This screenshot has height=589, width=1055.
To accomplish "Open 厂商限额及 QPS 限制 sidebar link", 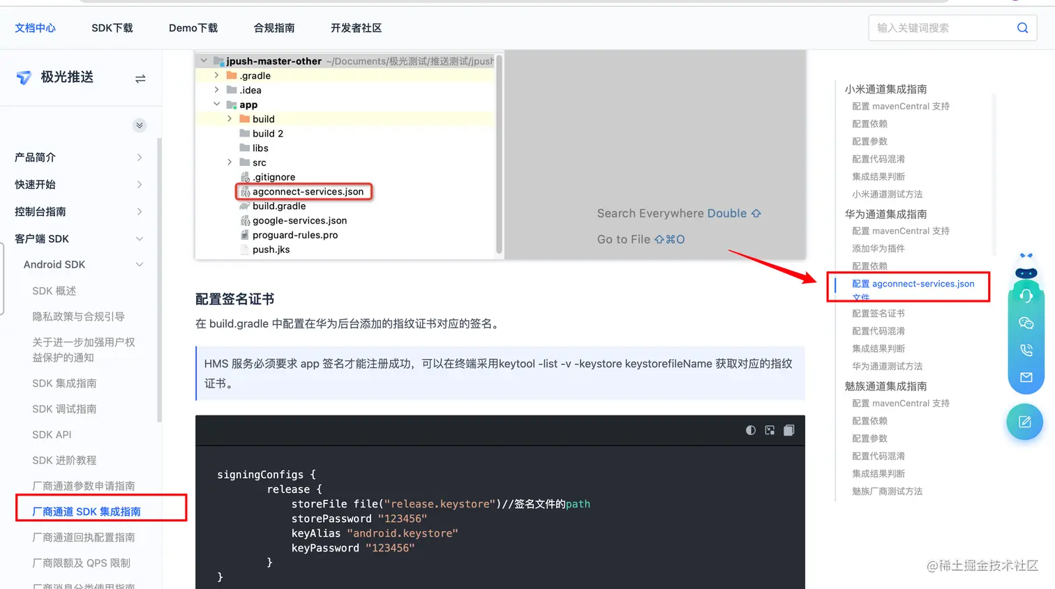I will 81,564.
